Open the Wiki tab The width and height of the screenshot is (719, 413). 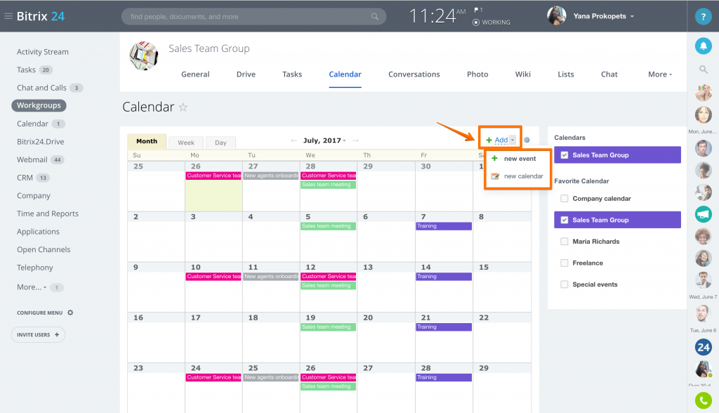[522, 74]
